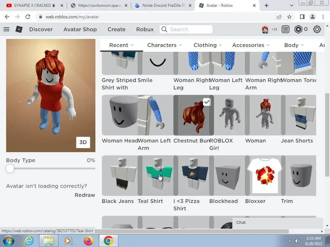The height and width of the screenshot is (247, 330).
Task: Select the Jean Shorts thumbnail
Action: click(299, 115)
